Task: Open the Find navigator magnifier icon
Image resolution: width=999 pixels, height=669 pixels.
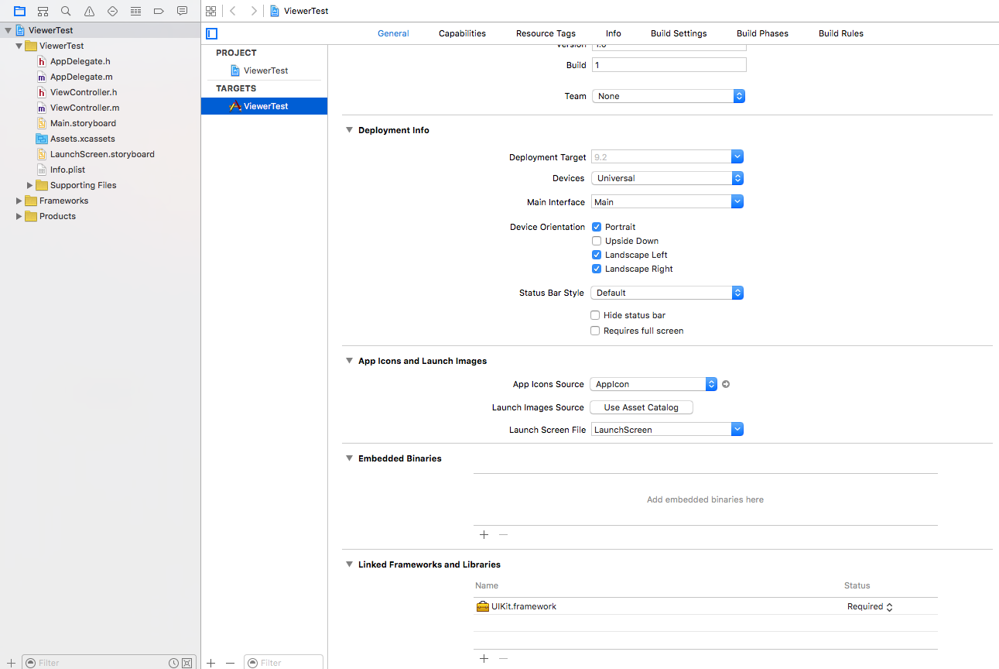Action: (66, 11)
